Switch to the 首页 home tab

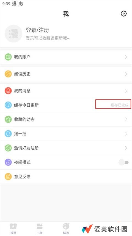click(x=13, y=229)
